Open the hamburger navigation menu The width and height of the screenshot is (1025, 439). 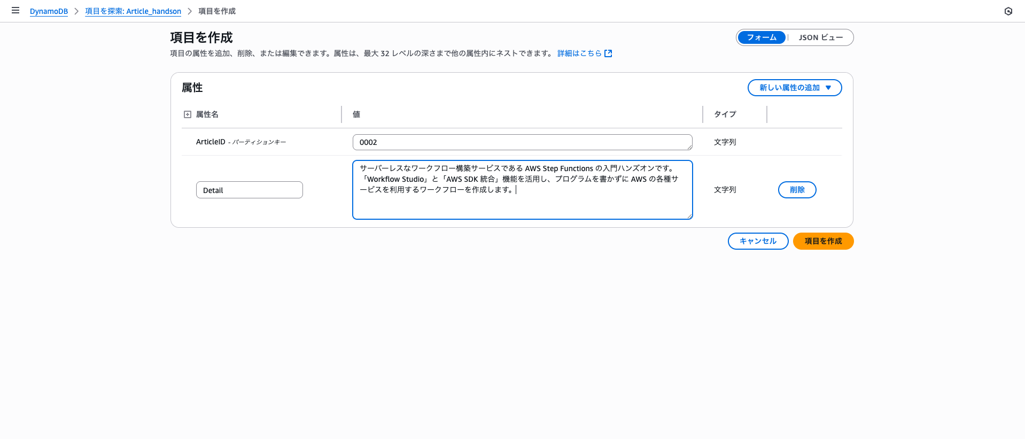point(15,11)
